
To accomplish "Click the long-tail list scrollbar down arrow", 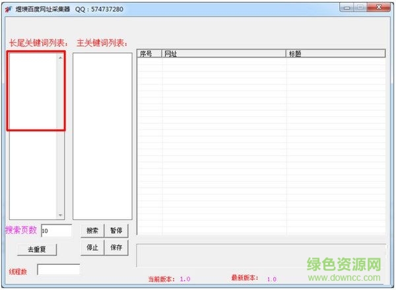I will [60, 215].
